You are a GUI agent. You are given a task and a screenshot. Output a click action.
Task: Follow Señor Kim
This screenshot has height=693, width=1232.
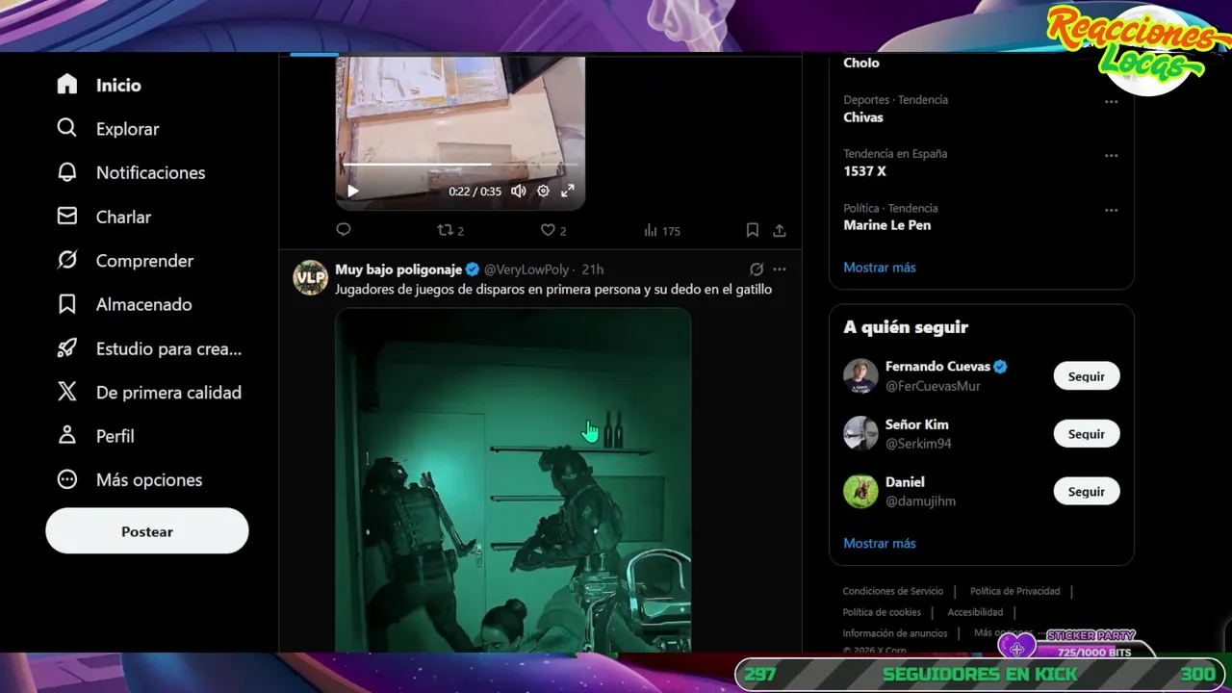pos(1087,434)
